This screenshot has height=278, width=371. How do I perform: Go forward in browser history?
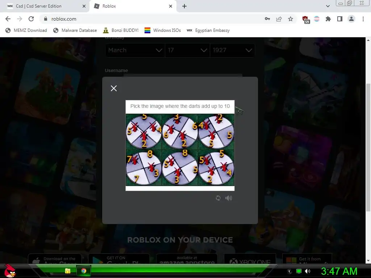tap(20, 19)
